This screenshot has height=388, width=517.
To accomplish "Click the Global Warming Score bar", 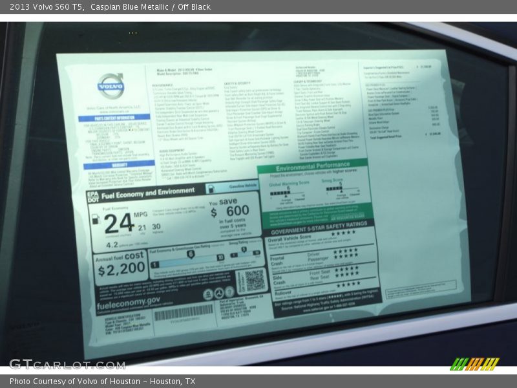I will coord(280,193).
